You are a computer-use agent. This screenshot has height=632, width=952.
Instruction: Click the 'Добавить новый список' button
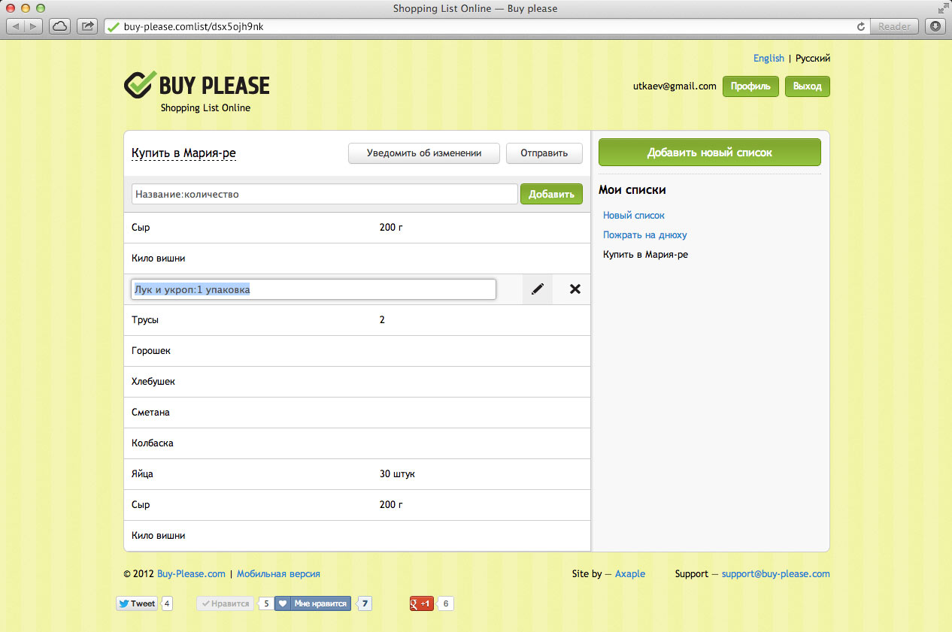[709, 153]
